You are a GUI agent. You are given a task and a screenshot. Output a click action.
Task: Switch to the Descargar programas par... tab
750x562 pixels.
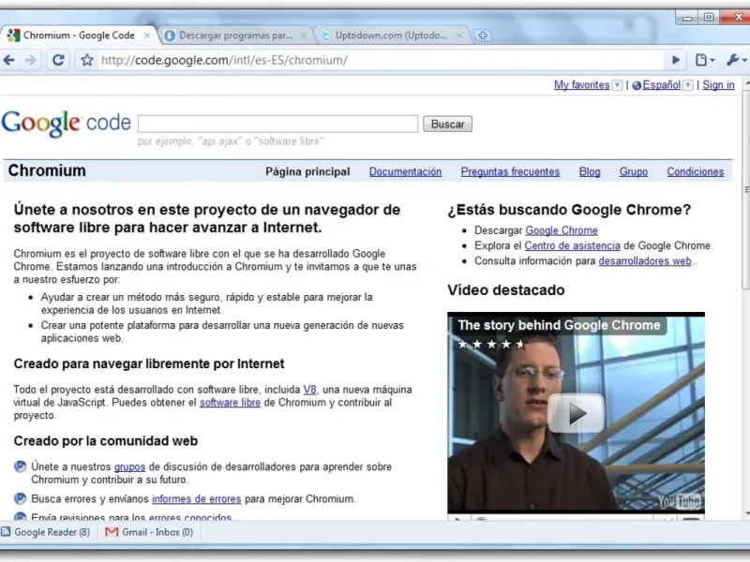point(234,36)
